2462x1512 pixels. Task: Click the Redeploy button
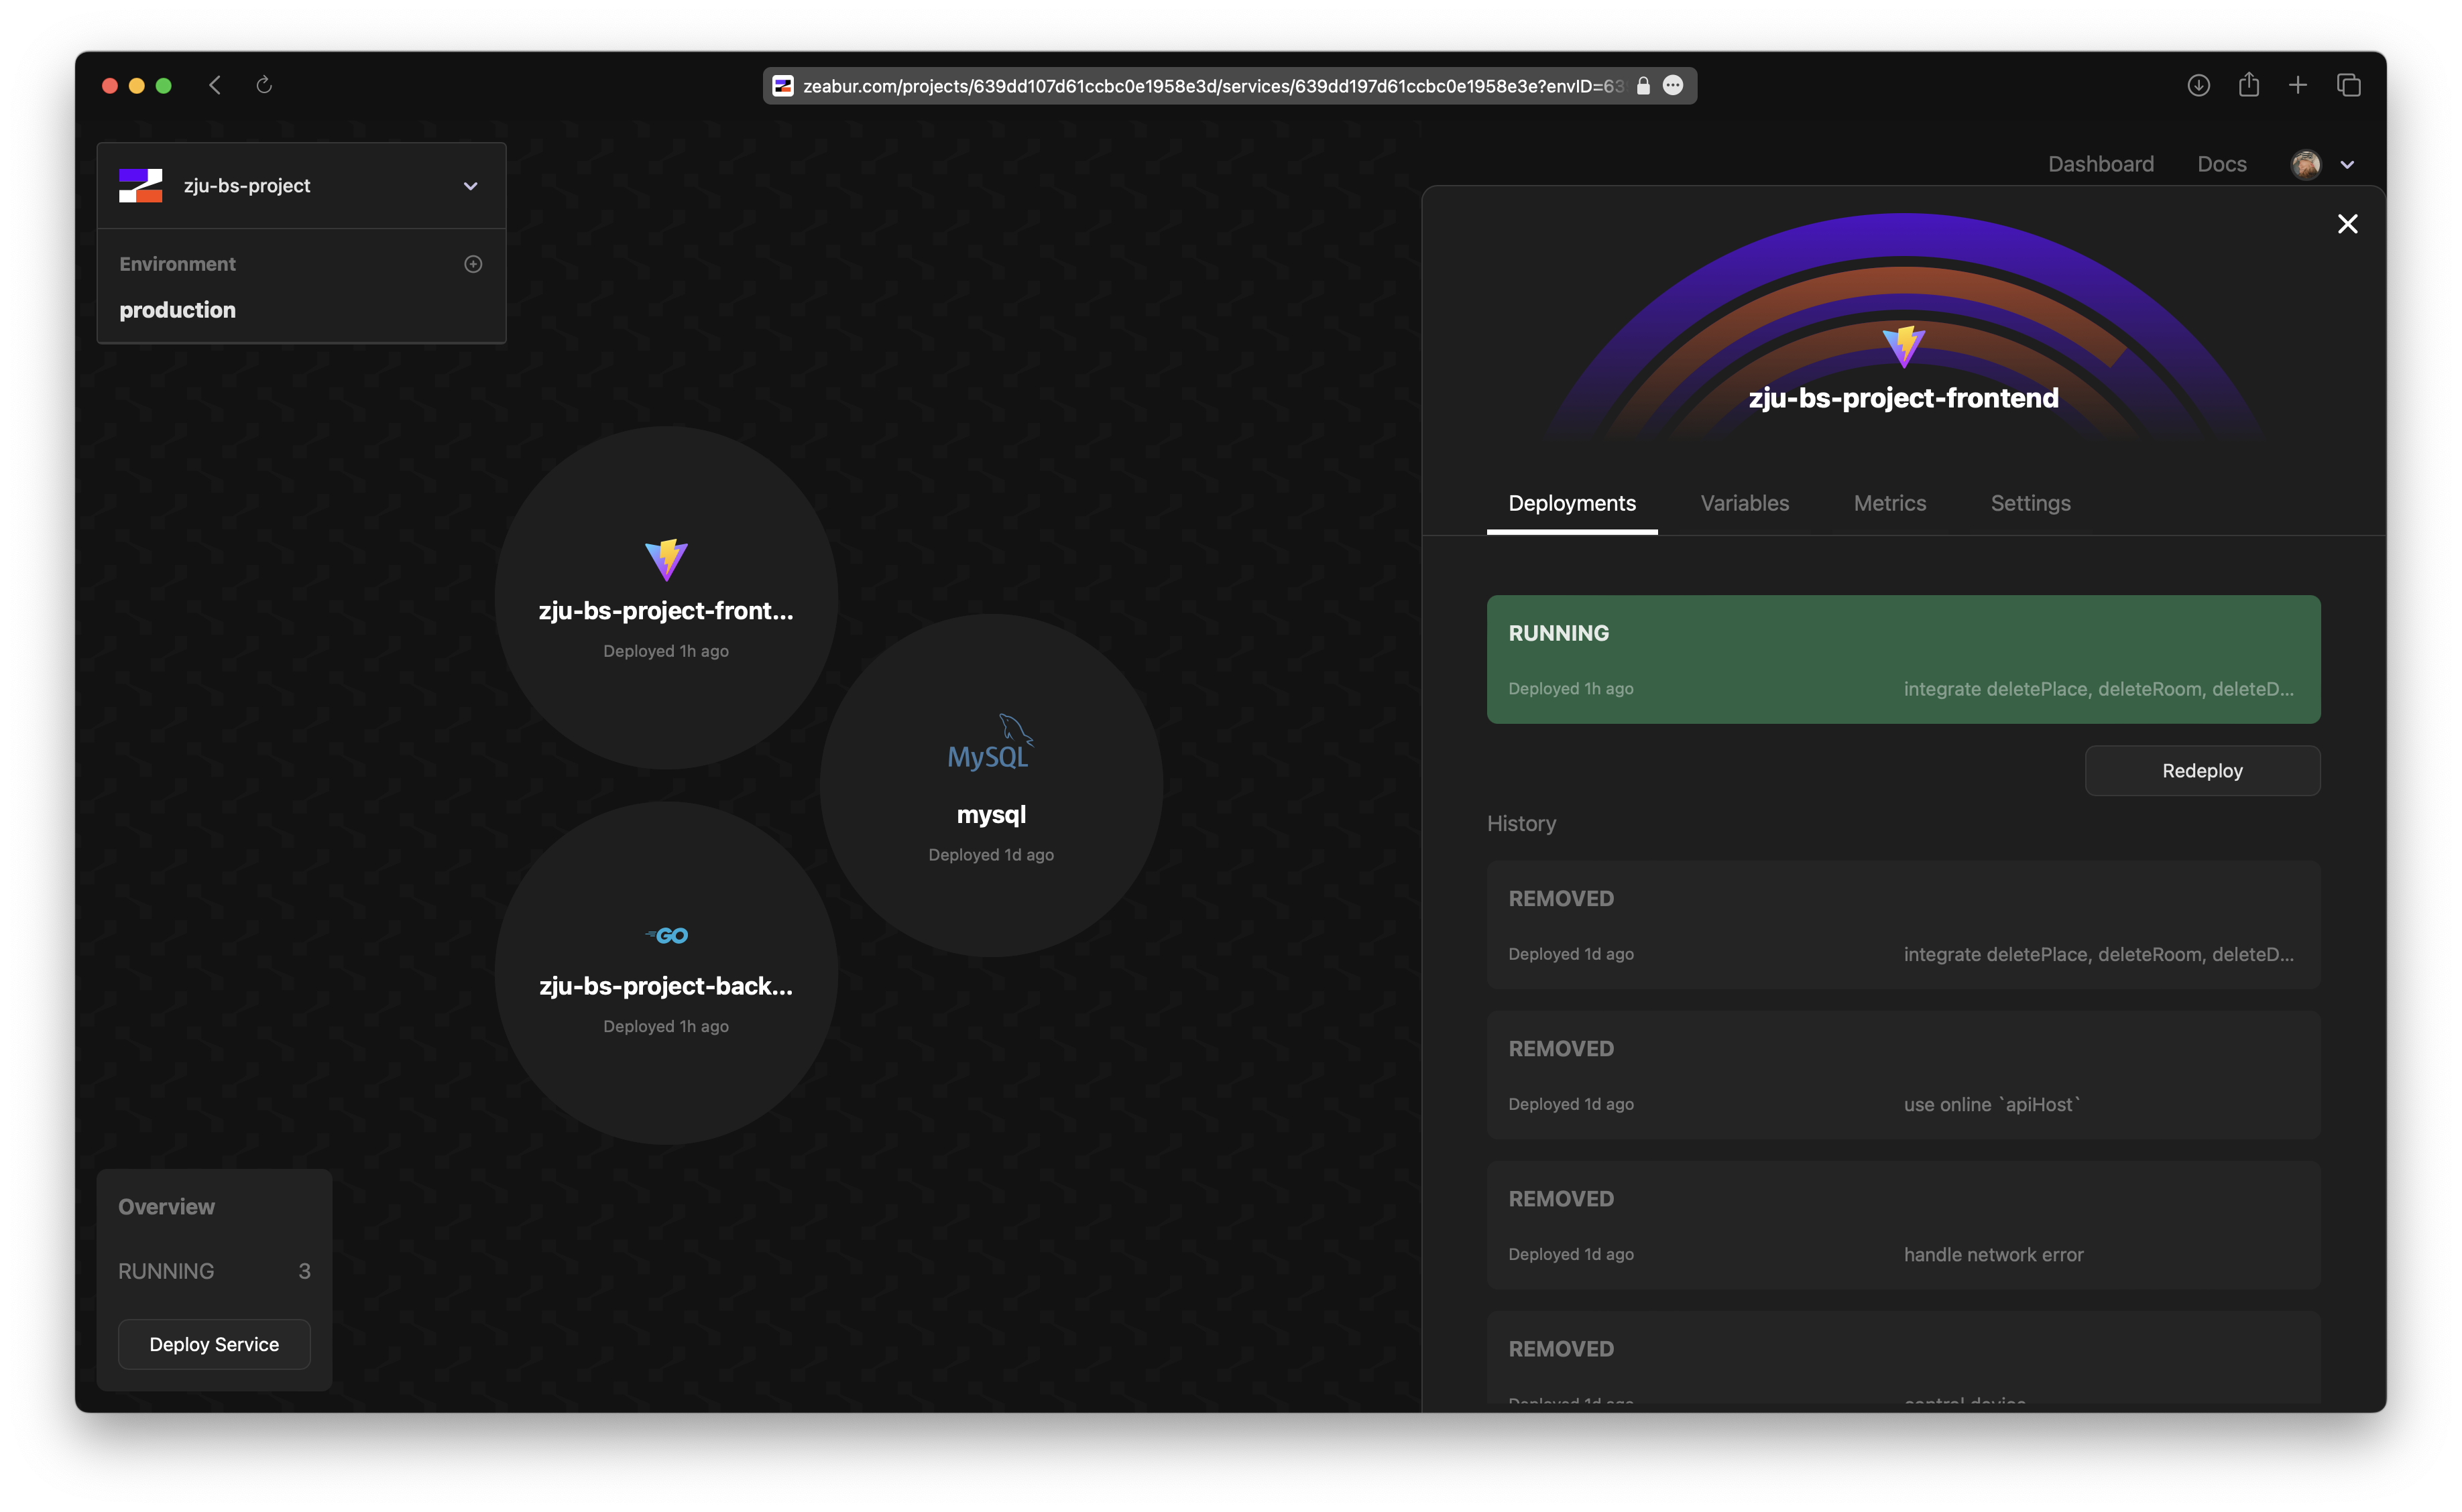tap(2202, 771)
